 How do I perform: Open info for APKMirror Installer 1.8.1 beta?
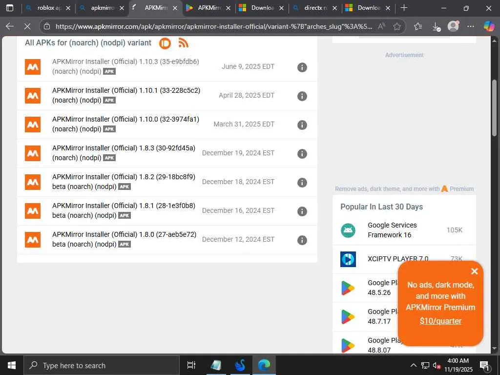[302, 211]
